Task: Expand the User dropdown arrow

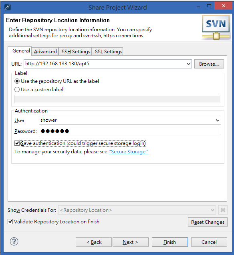Action: tap(218, 120)
